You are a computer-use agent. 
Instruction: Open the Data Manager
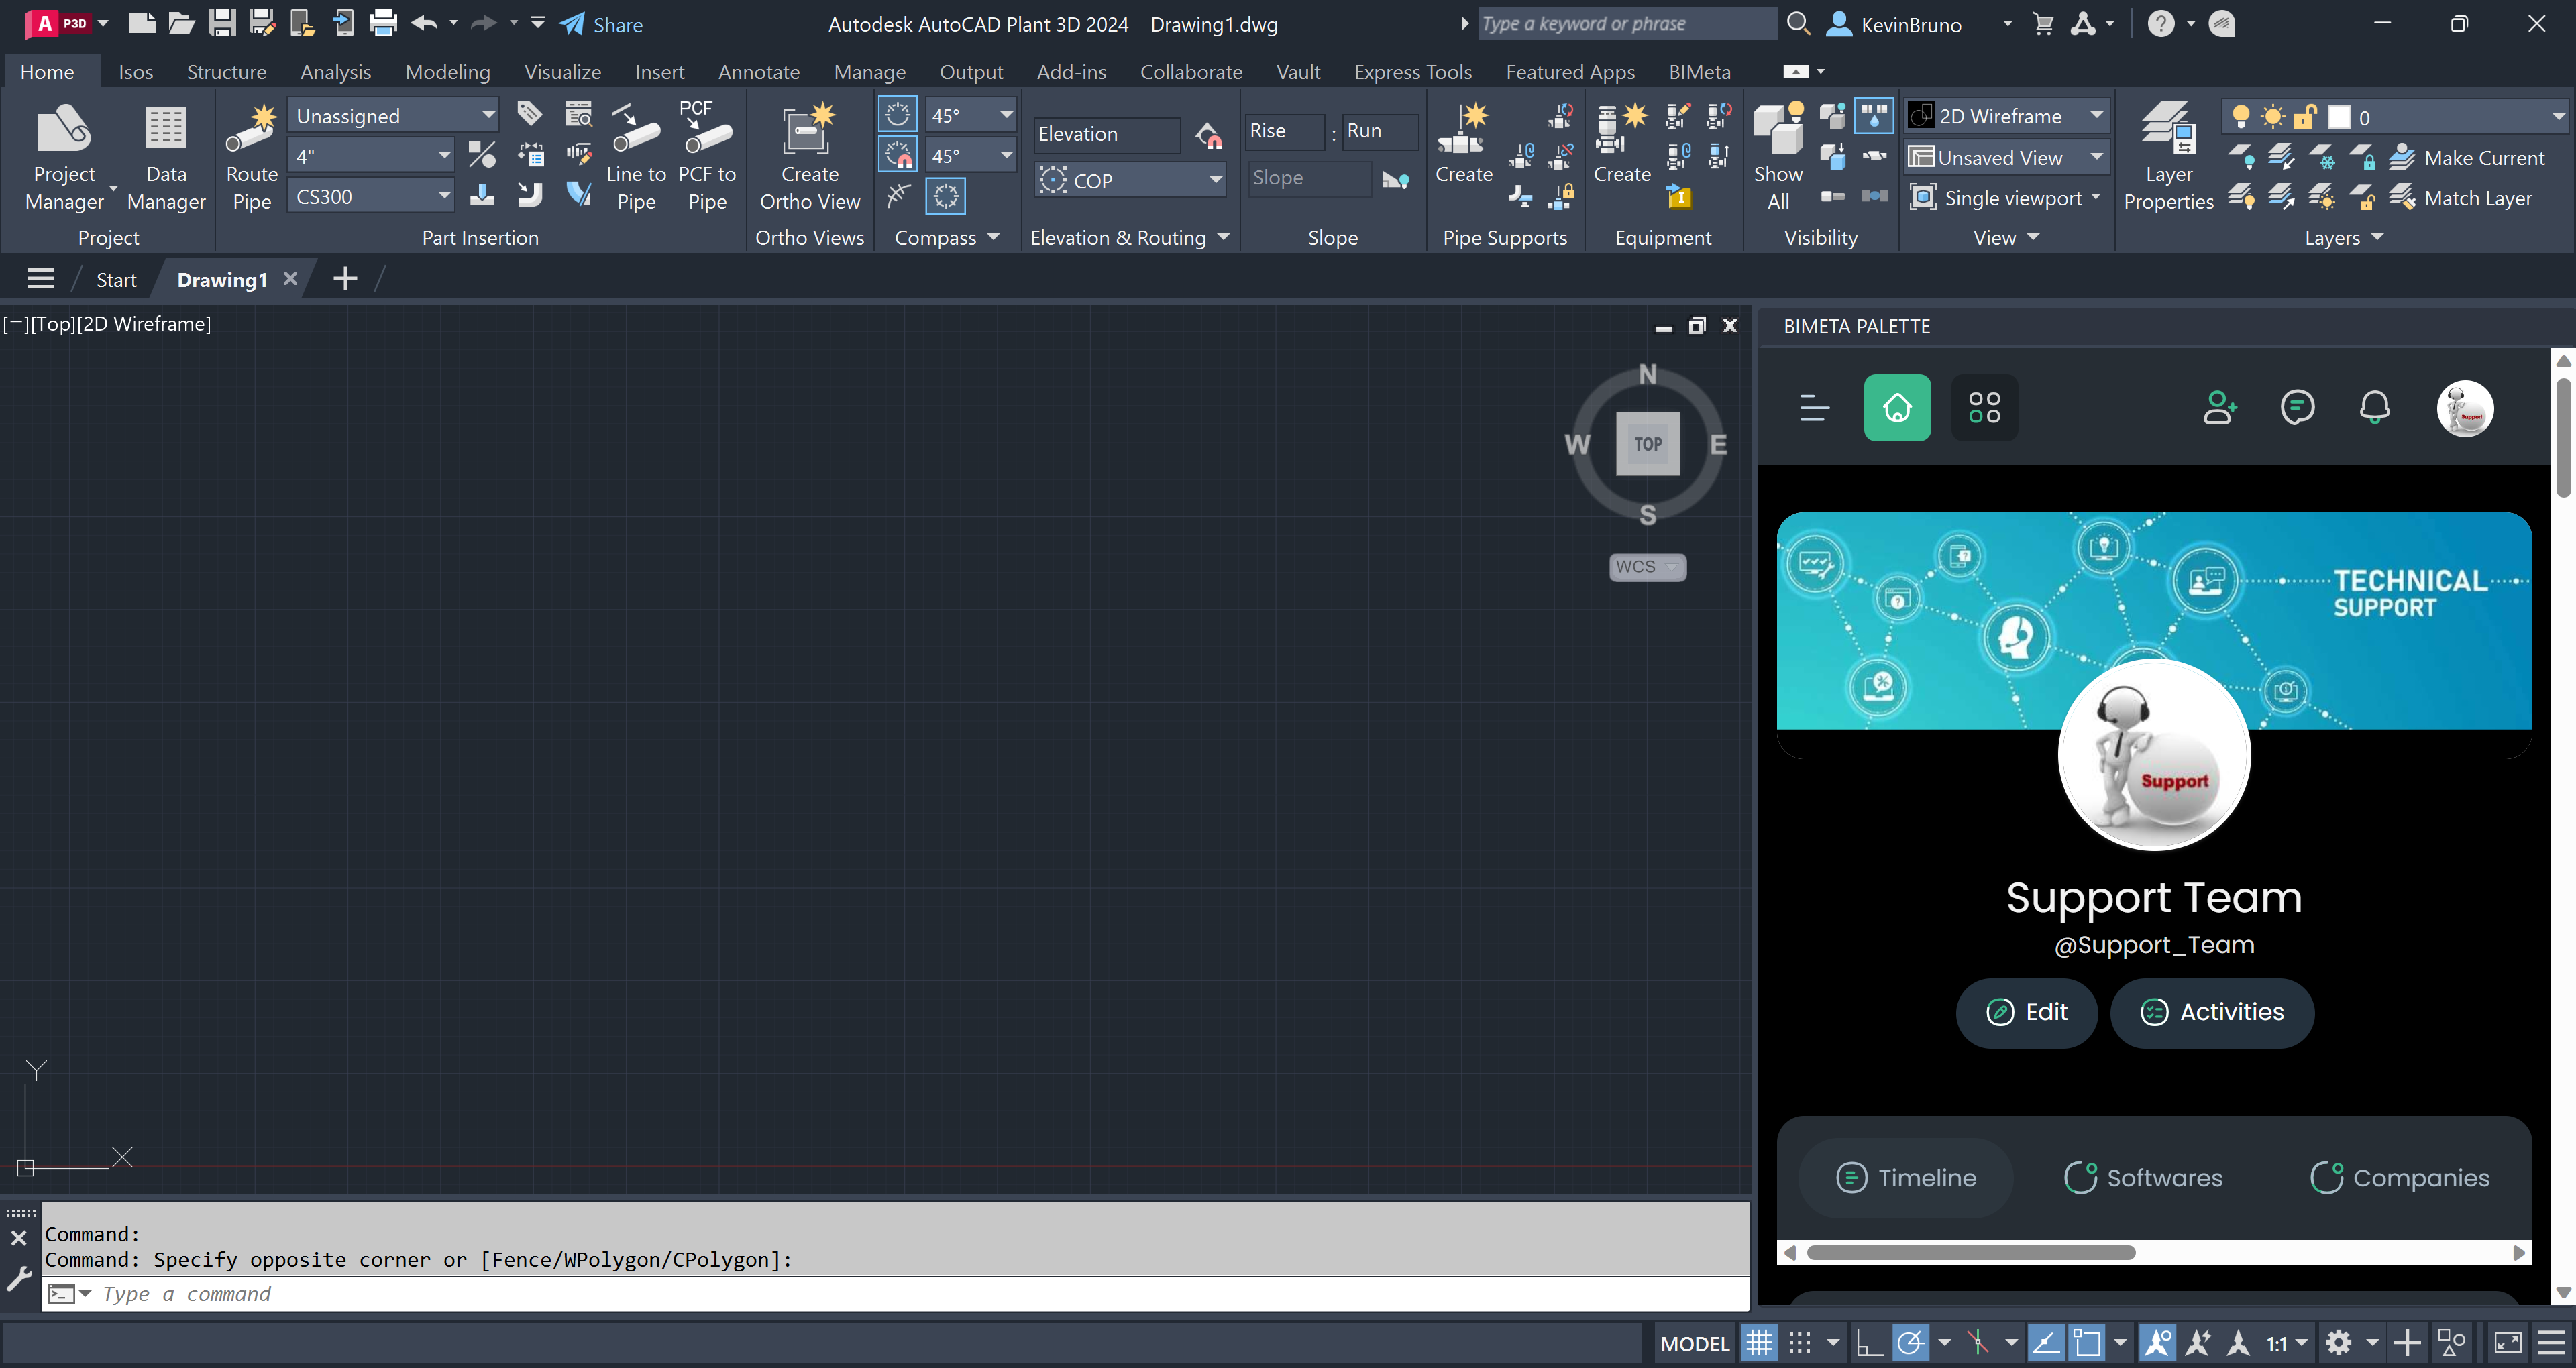point(166,157)
